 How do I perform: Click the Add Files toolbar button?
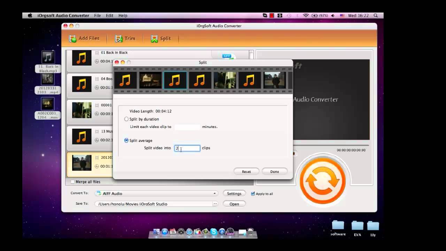click(84, 38)
